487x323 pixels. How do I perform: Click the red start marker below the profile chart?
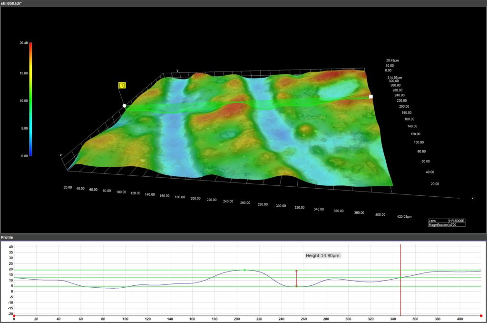14,315
